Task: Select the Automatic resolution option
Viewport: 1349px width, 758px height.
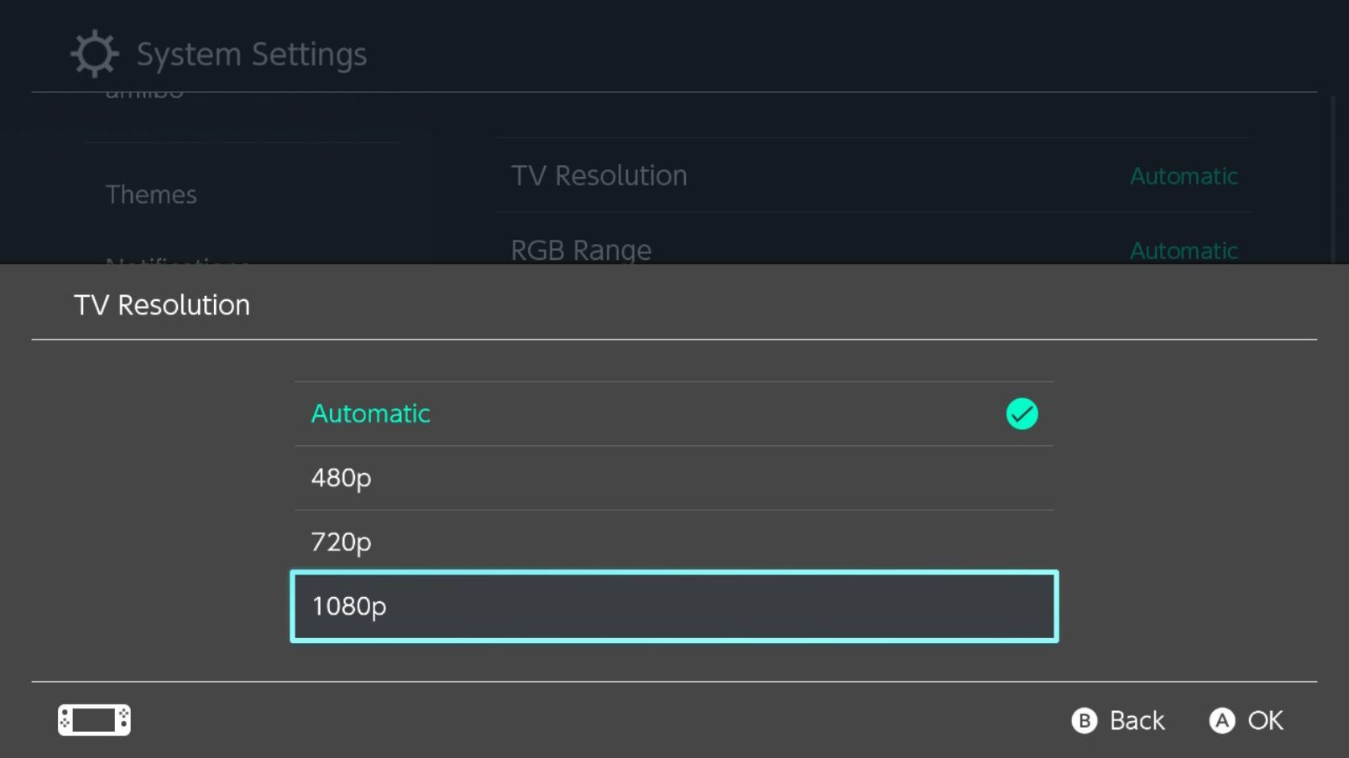Action: (370, 413)
